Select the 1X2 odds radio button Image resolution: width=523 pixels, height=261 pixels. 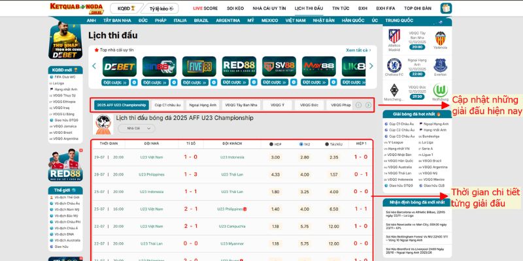[x=301, y=144]
